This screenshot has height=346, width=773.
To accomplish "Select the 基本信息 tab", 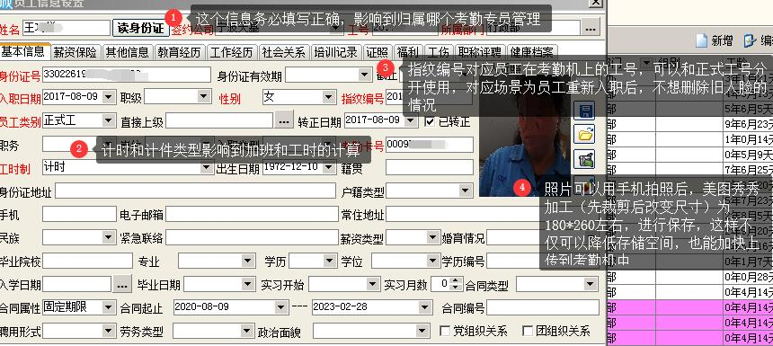I will click(x=24, y=51).
